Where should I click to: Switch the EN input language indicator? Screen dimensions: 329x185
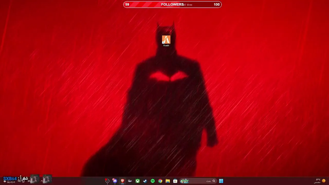[29, 181]
